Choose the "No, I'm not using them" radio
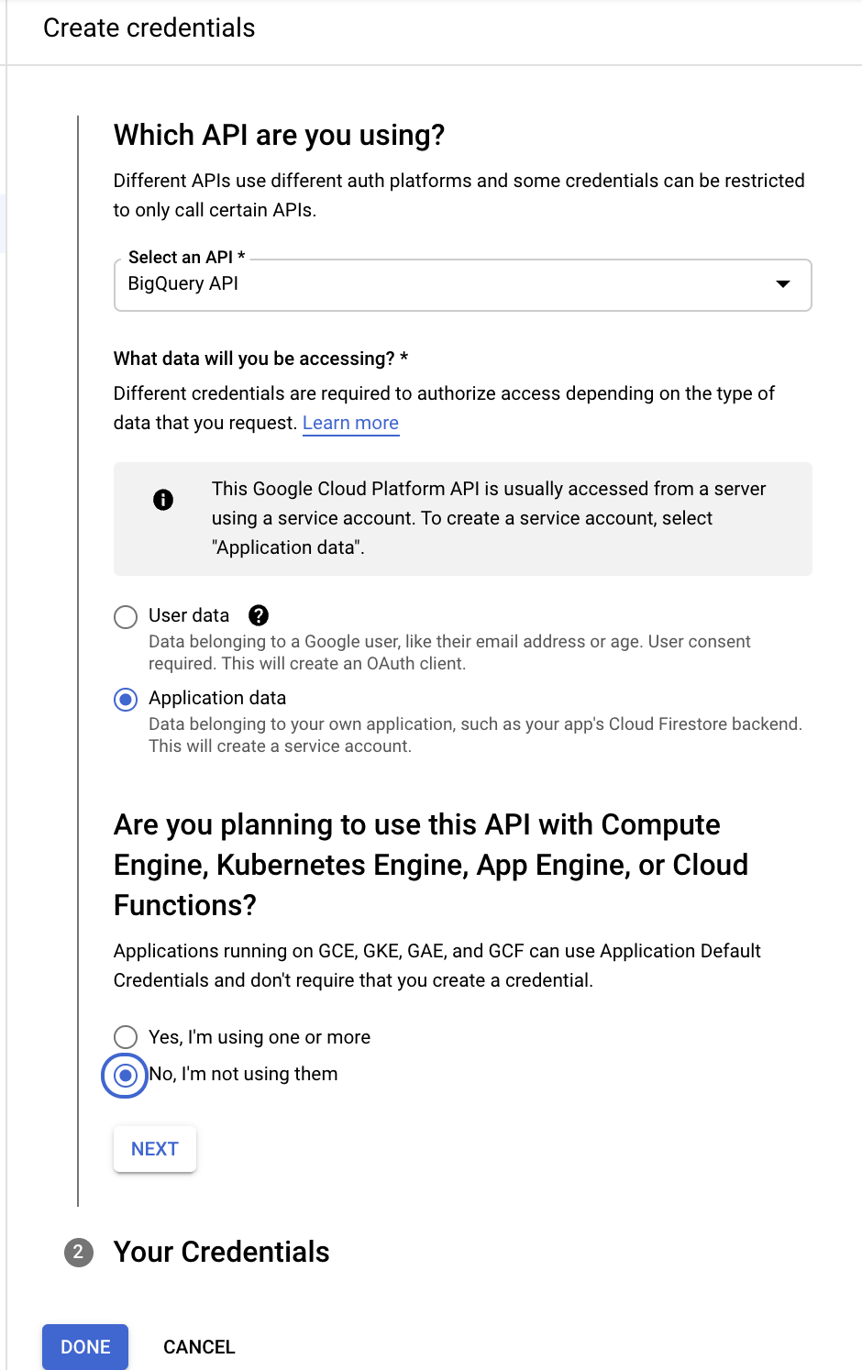862x1370 pixels. coord(126,1075)
